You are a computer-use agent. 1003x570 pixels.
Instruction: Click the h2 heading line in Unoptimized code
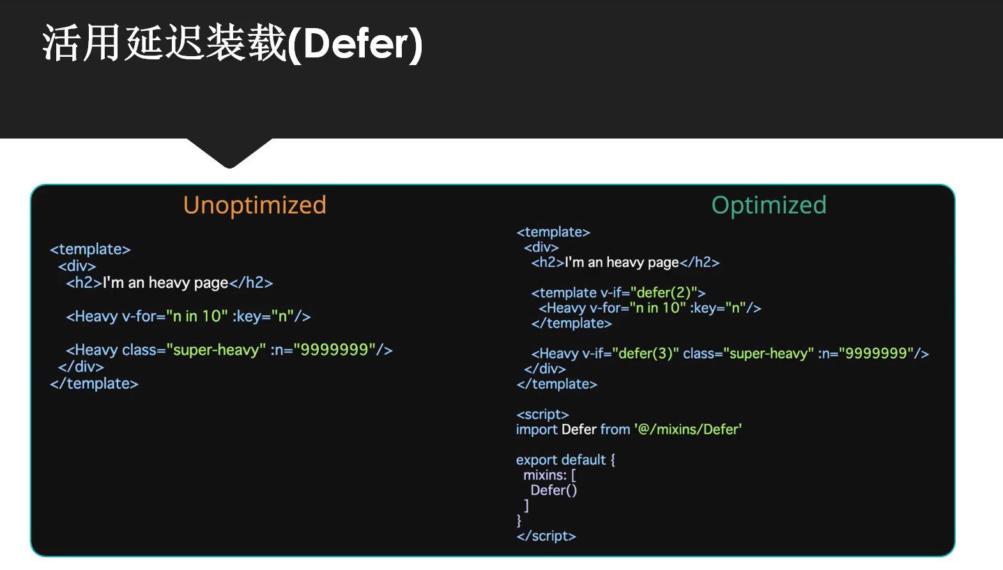169,283
